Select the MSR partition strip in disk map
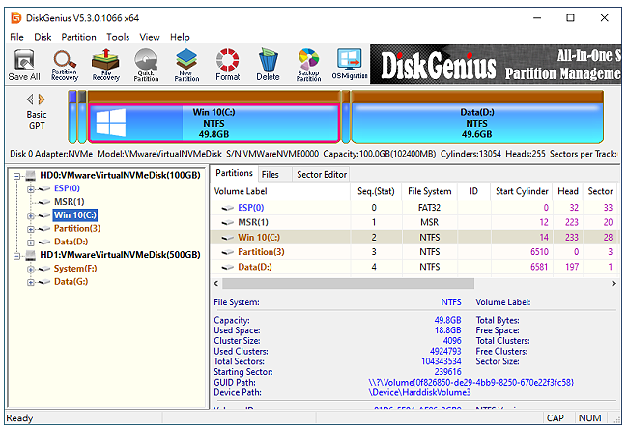Image resolution: width=627 pixels, height=429 pixels. pos(82,117)
